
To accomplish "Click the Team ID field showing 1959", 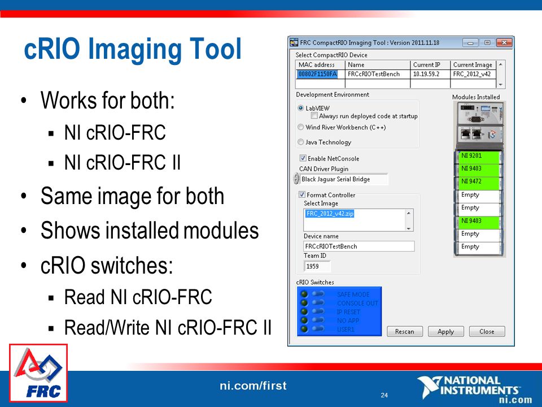I will click(x=317, y=266).
